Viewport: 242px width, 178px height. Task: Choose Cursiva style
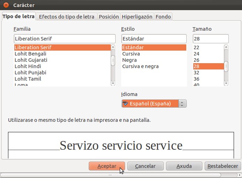point(154,54)
